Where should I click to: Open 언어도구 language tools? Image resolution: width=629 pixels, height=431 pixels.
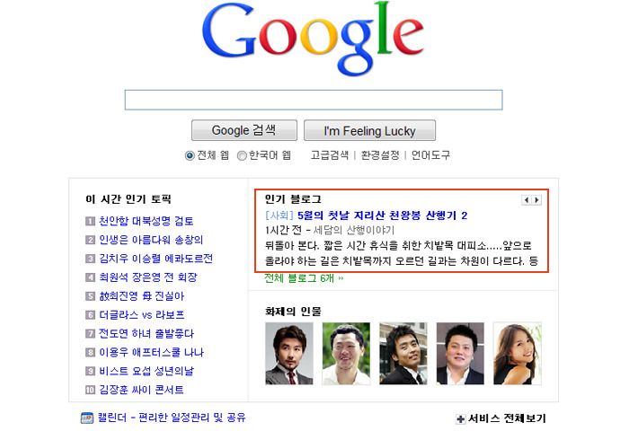430,155
